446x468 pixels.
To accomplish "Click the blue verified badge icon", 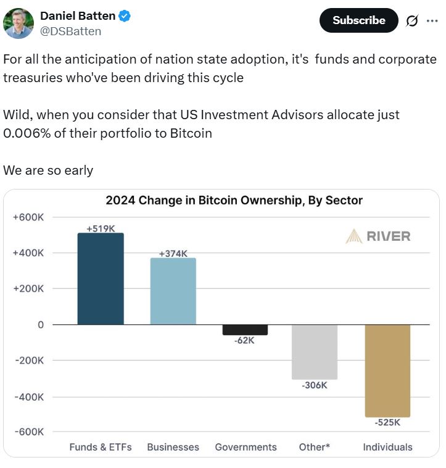I will 125,16.
